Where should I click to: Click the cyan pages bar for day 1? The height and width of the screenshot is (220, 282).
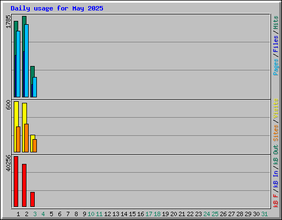click(x=18, y=64)
